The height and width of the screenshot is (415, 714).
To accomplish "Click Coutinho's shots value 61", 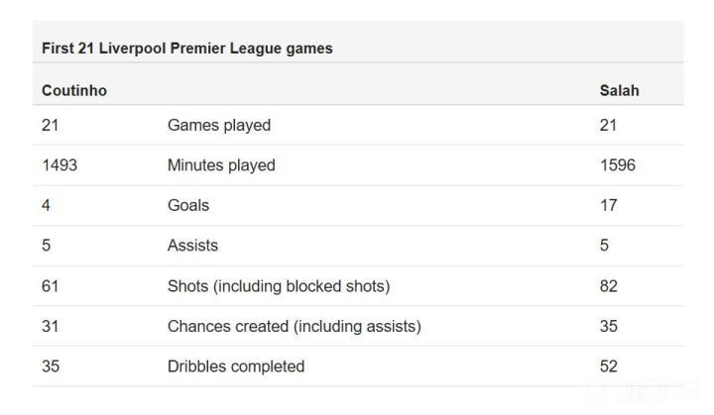I will point(51,286).
